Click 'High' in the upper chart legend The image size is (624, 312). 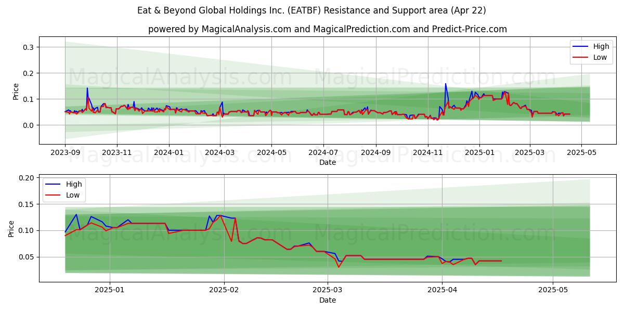[x=601, y=46]
